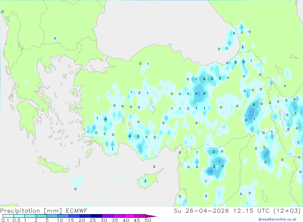The image size is (303, 222).
Task: Click the legend label '35'
Action: (115, 220)
